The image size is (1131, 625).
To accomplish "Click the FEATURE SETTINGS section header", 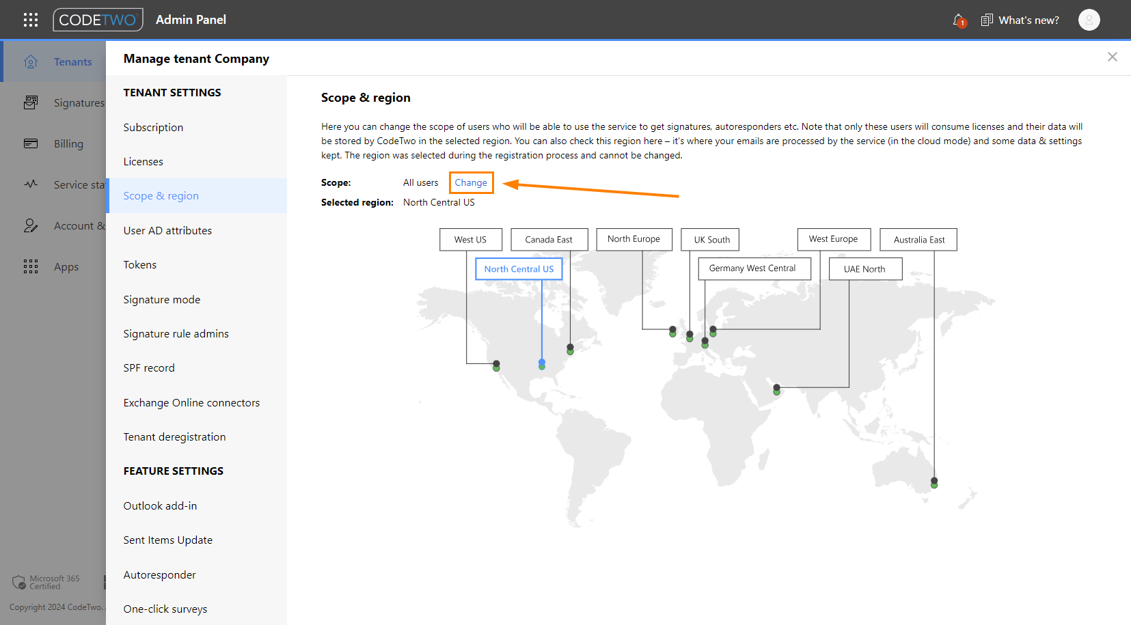I will (x=174, y=471).
